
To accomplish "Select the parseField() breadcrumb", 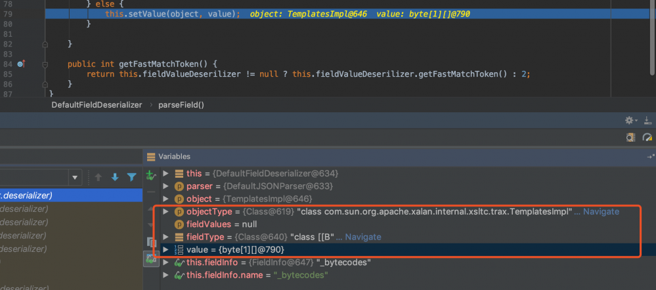I will point(181,105).
